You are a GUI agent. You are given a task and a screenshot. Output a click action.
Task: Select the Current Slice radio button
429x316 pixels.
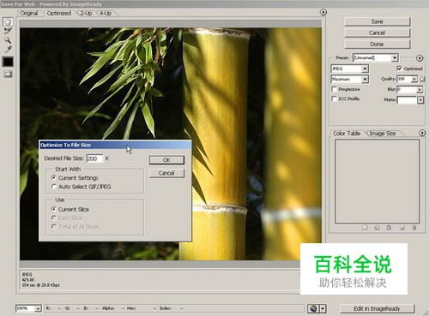[x=54, y=209]
